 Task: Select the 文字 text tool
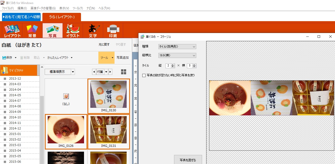pyautogui.click(x=93, y=30)
